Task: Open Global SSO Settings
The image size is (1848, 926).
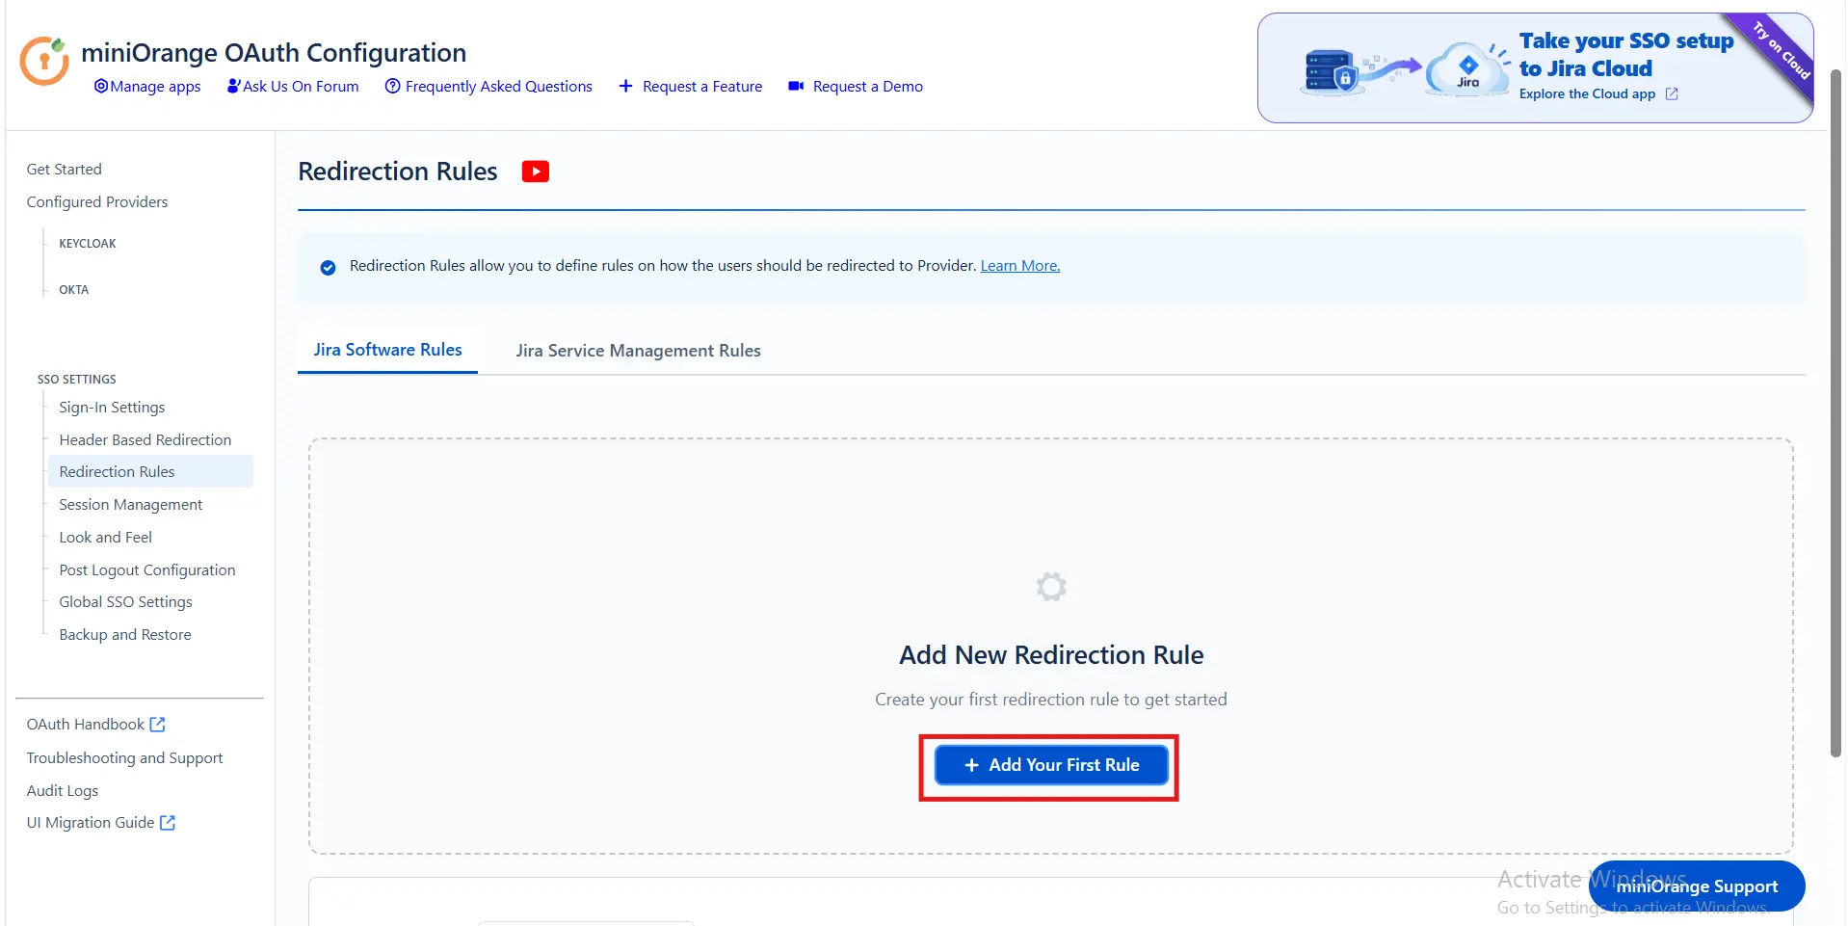Action: point(126,602)
